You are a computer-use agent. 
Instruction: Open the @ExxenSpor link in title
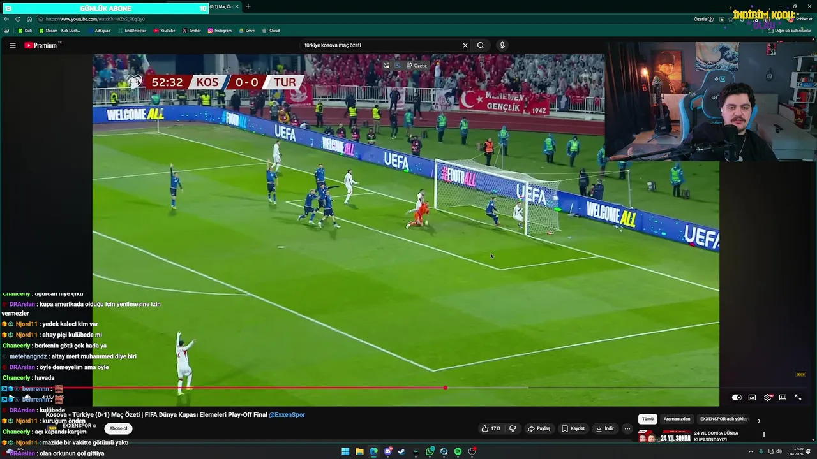point(287,414)
